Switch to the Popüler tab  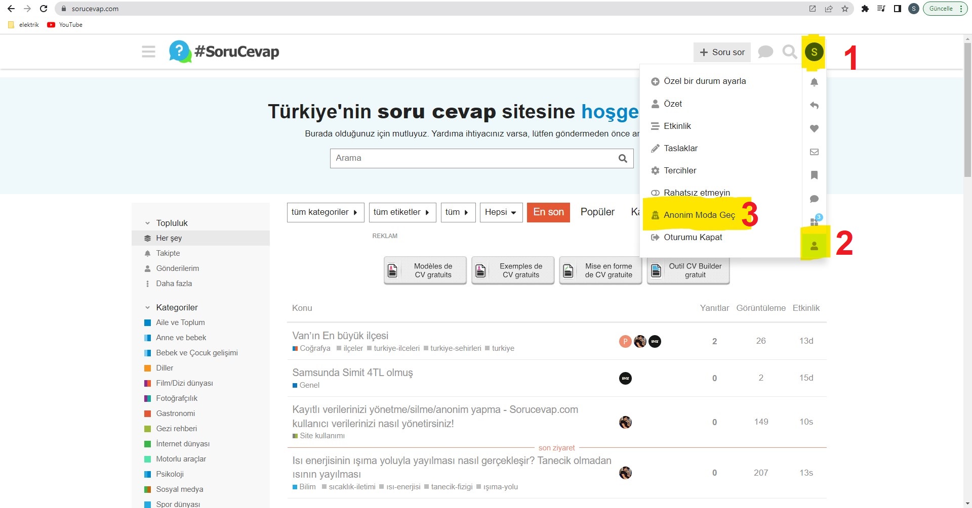point(597,212)
